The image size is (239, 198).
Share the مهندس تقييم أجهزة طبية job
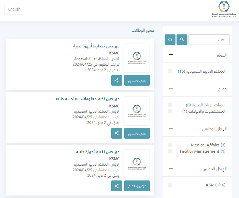tap(117, 186)
